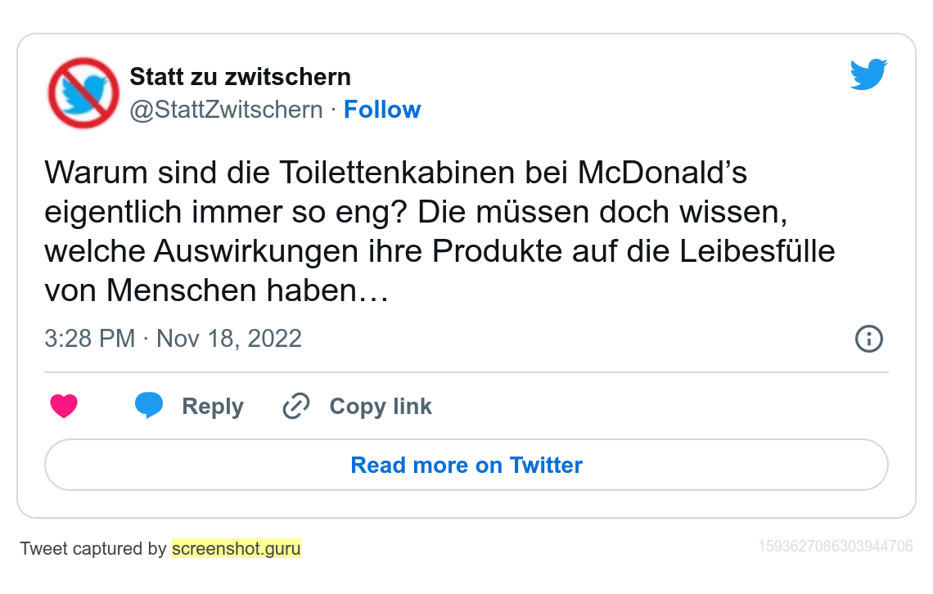933x594 pixels.
Task: Open the Statt zu zwitschern profile avatar
Action: [x=83, y=92]
